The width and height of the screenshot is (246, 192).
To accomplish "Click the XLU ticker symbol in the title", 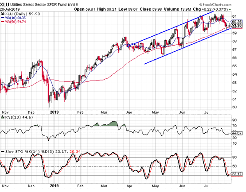I will (5, 4).
